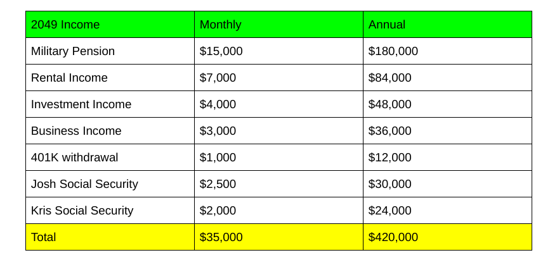Screen dimensions: 550x267
Task: Click the $84,000 annual rental cell
Action: click(390, 78)
